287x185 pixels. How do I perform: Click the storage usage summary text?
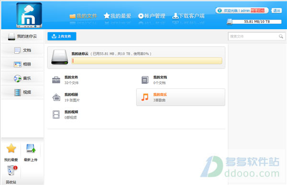pos(121,54)
